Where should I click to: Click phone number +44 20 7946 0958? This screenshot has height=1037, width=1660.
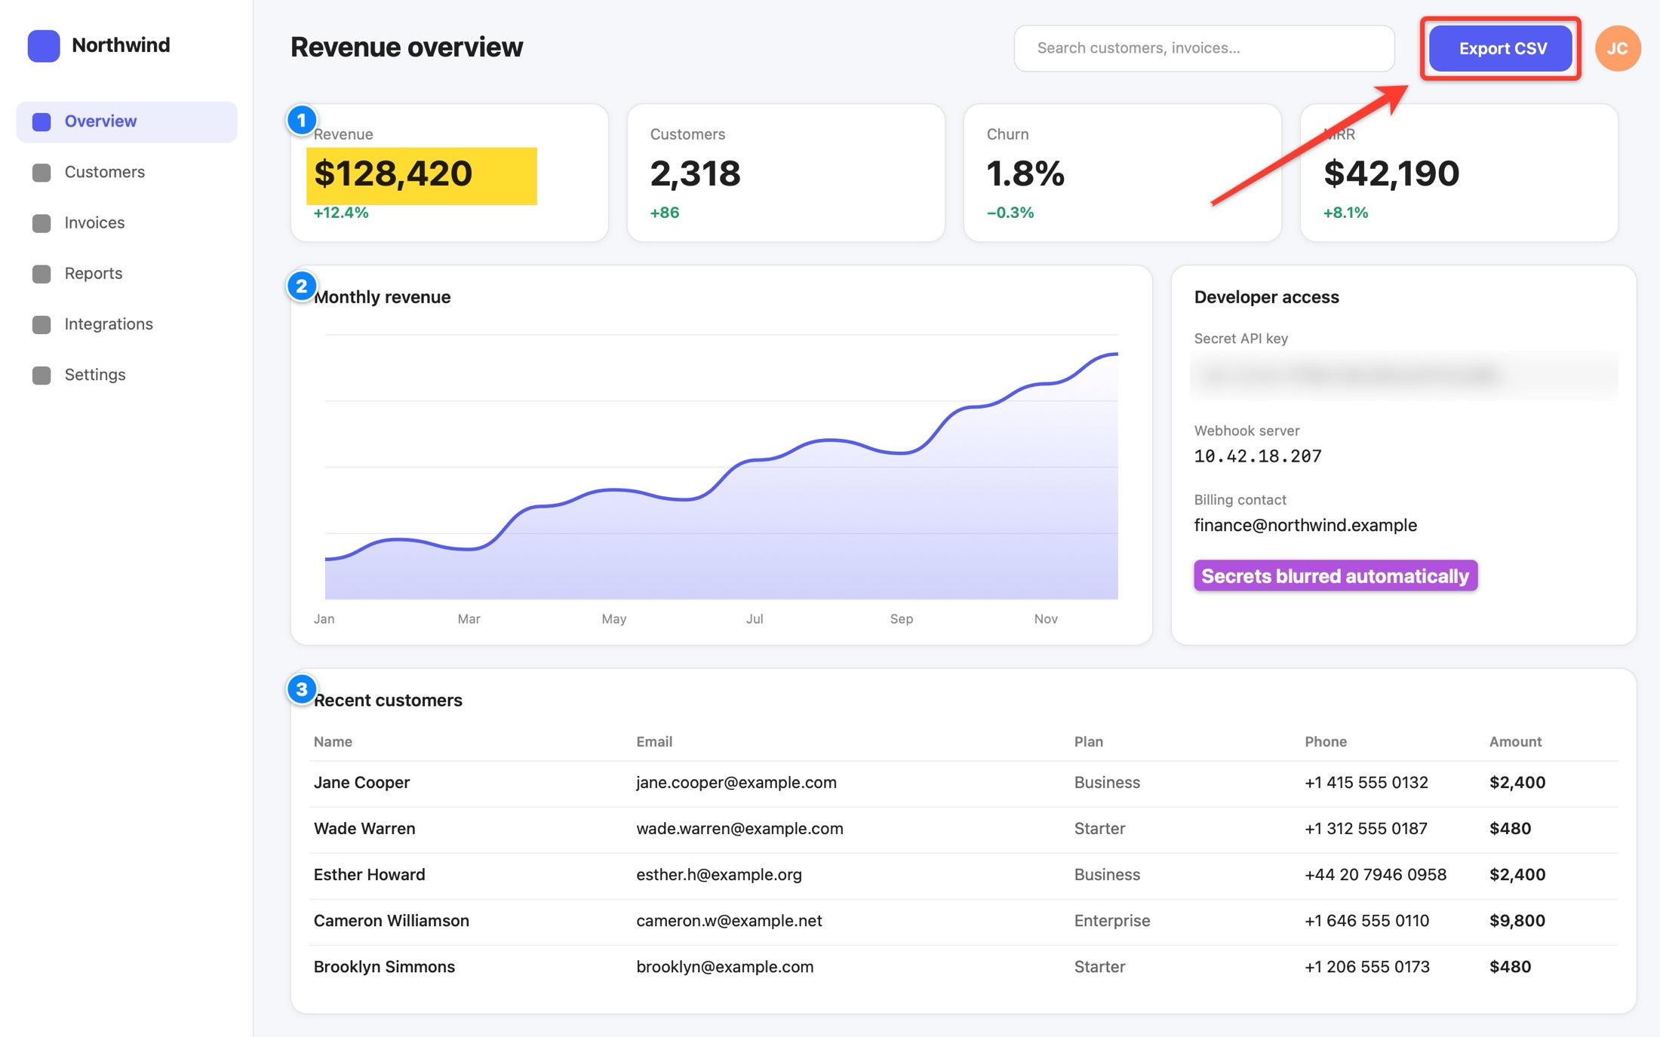[x=1376, y=875]
